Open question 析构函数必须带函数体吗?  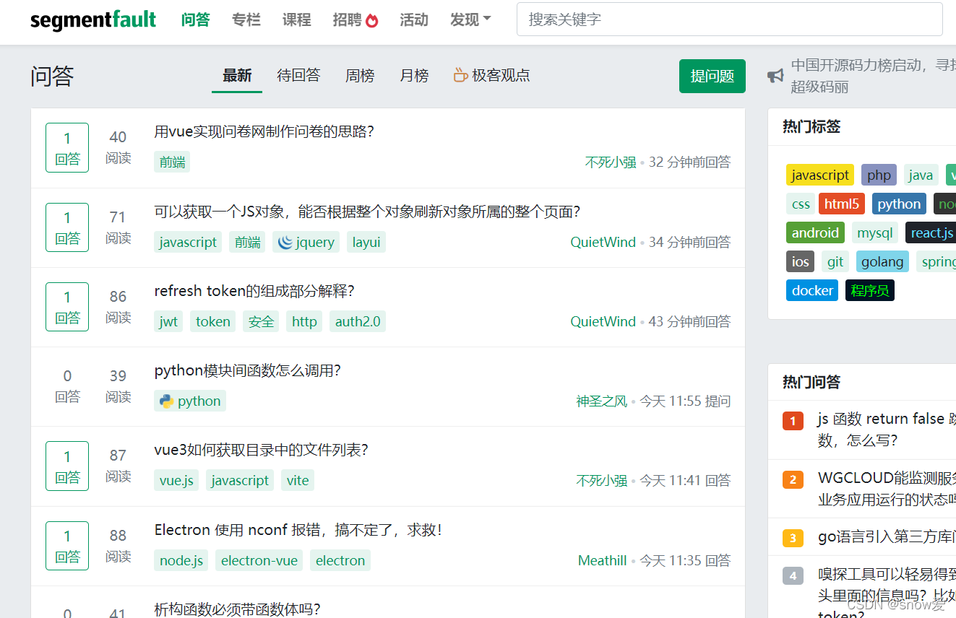pyautogui.click(x=238, y=609)
